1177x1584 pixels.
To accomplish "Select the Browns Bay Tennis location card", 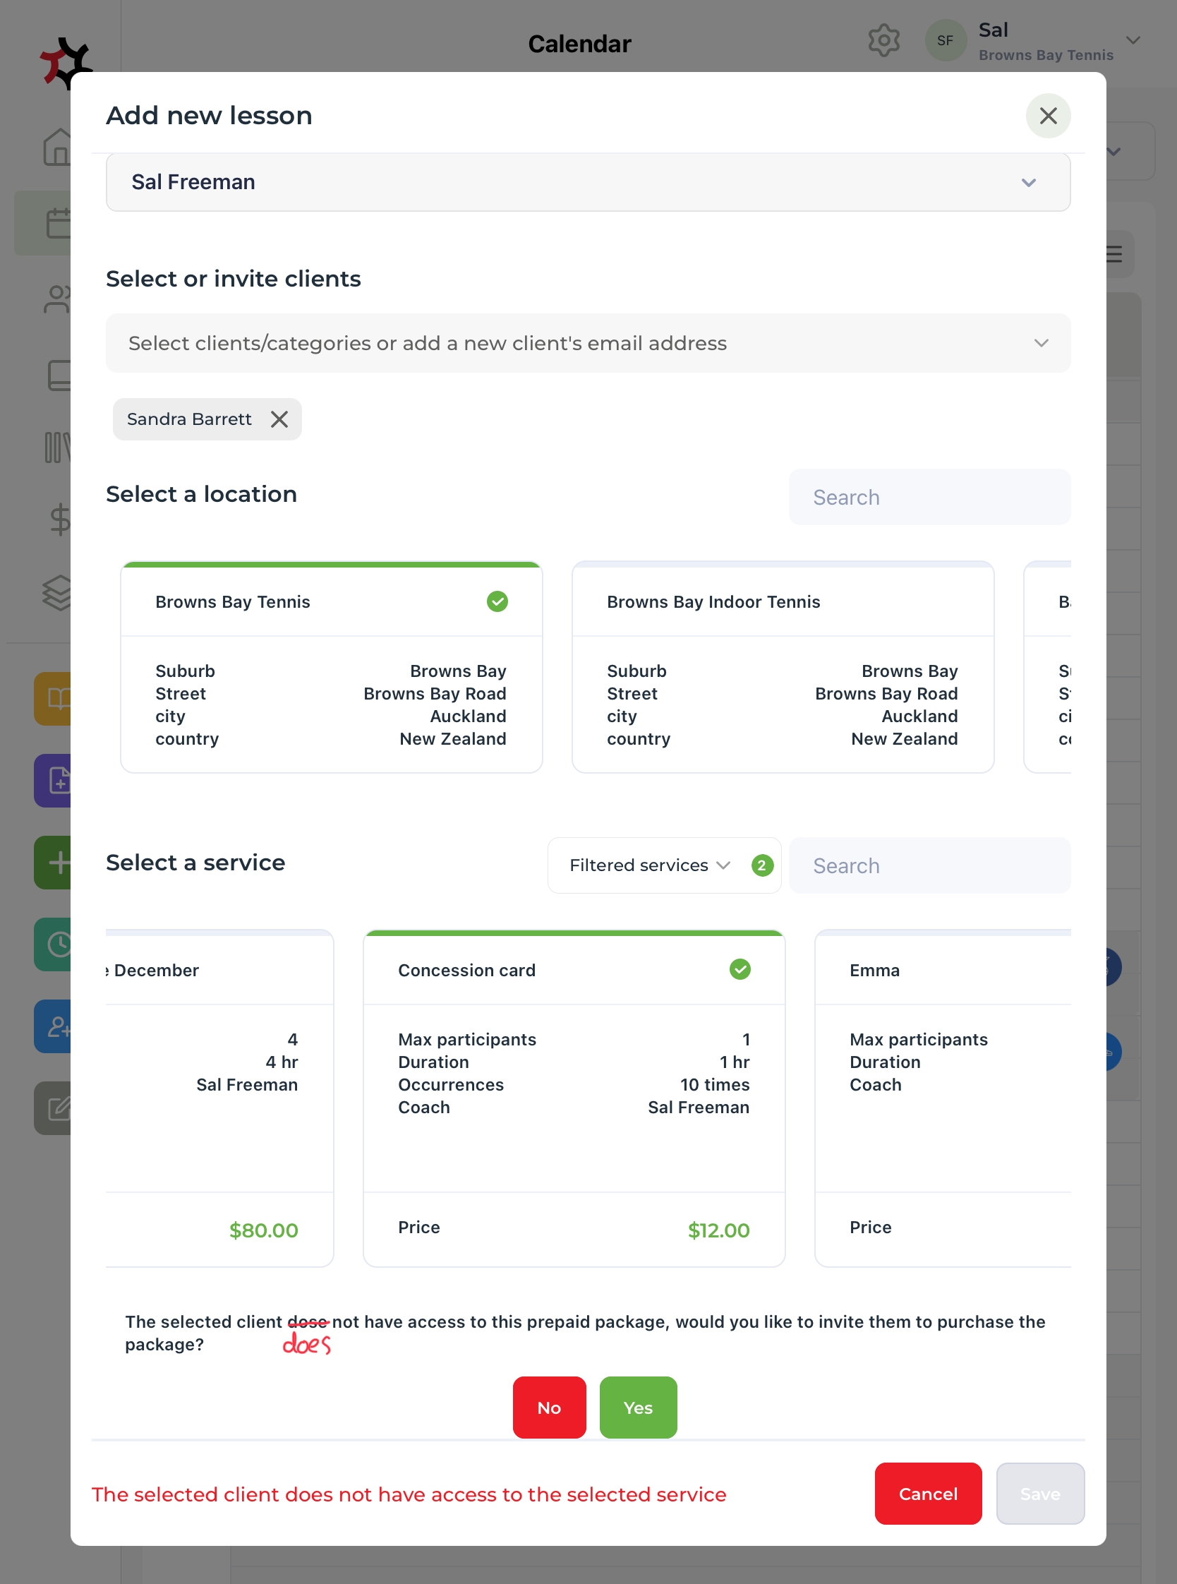I will pos(332,666).
